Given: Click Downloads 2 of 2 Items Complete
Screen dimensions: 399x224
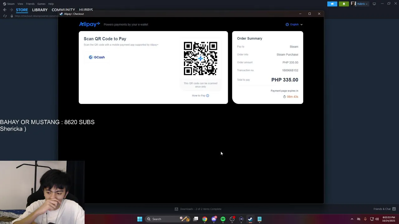Looking at the screenshot, I should click(x=198, y=209).
